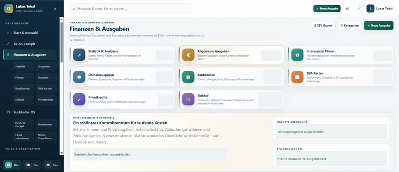Click the sidebar scrollbar down arrow

coord(61,153)
